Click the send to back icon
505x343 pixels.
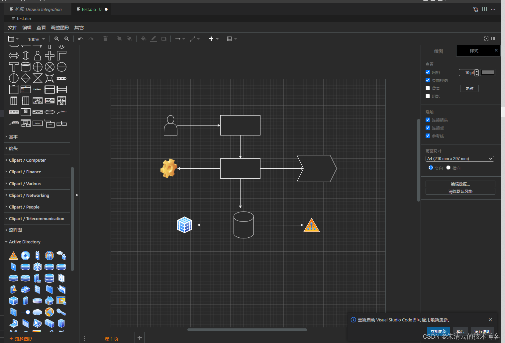tap(129, 39)
